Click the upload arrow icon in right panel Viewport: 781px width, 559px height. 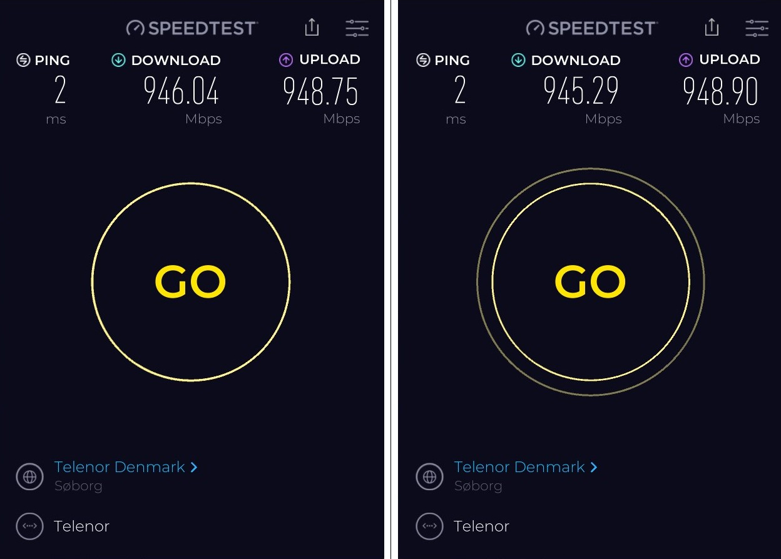point(686,60)
